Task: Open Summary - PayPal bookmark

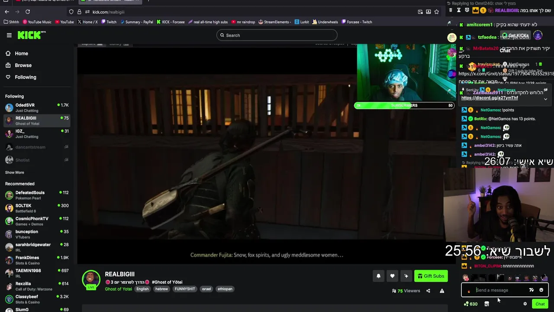Action: pyautogui.click(x=136, y=22)
